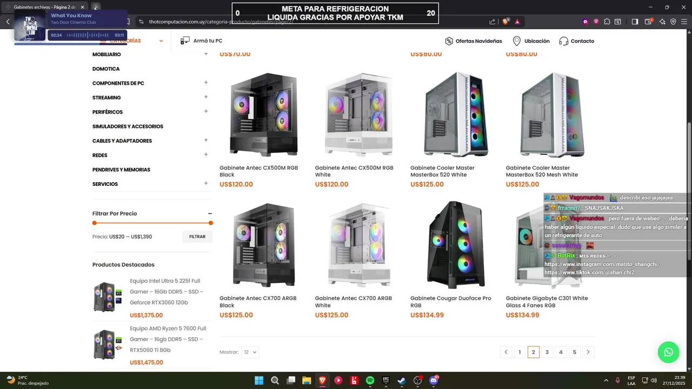Click the Ubicación location pin icon
692x389 pixels.
point(516,41)
